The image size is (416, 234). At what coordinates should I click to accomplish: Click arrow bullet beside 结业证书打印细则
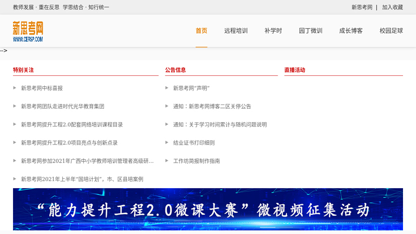click(166, 142)
